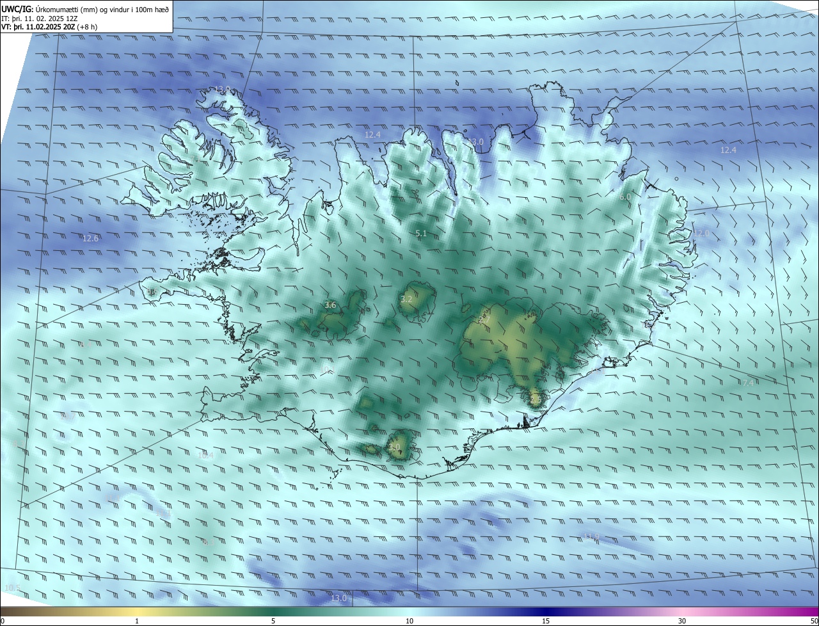The width and height of the screenshot is (819, 626).
Task: Click the 6.0 value in northeast Iceland
Action: click(625, 197)
